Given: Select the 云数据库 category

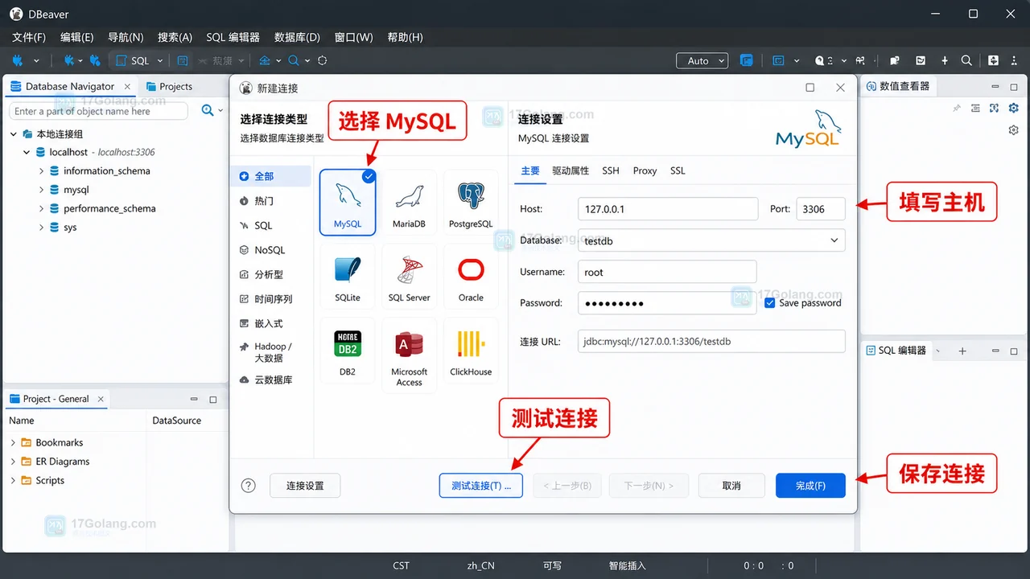Looking at the screenshot, I should pos(270,380).
